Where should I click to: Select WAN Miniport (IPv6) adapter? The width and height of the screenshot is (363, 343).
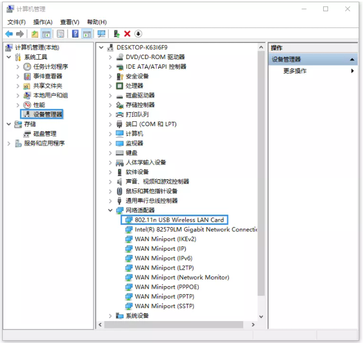(163, 258)
